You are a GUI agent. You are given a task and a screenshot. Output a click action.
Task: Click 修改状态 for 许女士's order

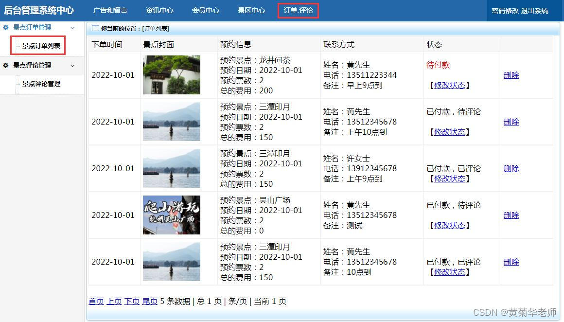(450, 179)
